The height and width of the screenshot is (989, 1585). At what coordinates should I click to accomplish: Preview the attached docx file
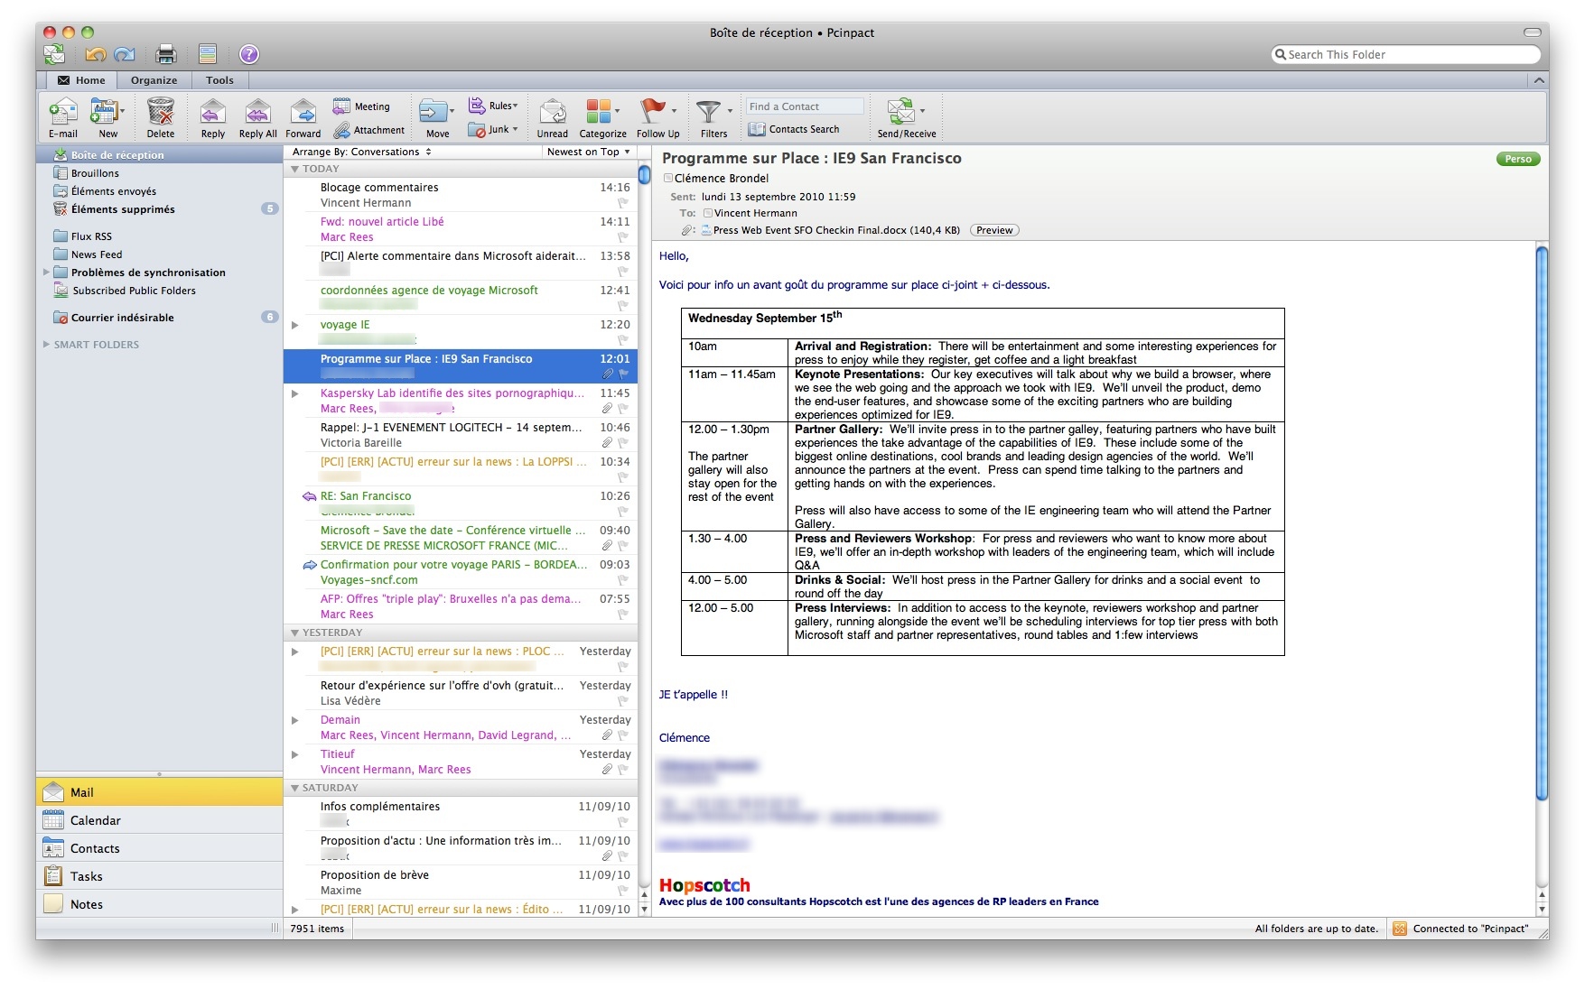994,230
